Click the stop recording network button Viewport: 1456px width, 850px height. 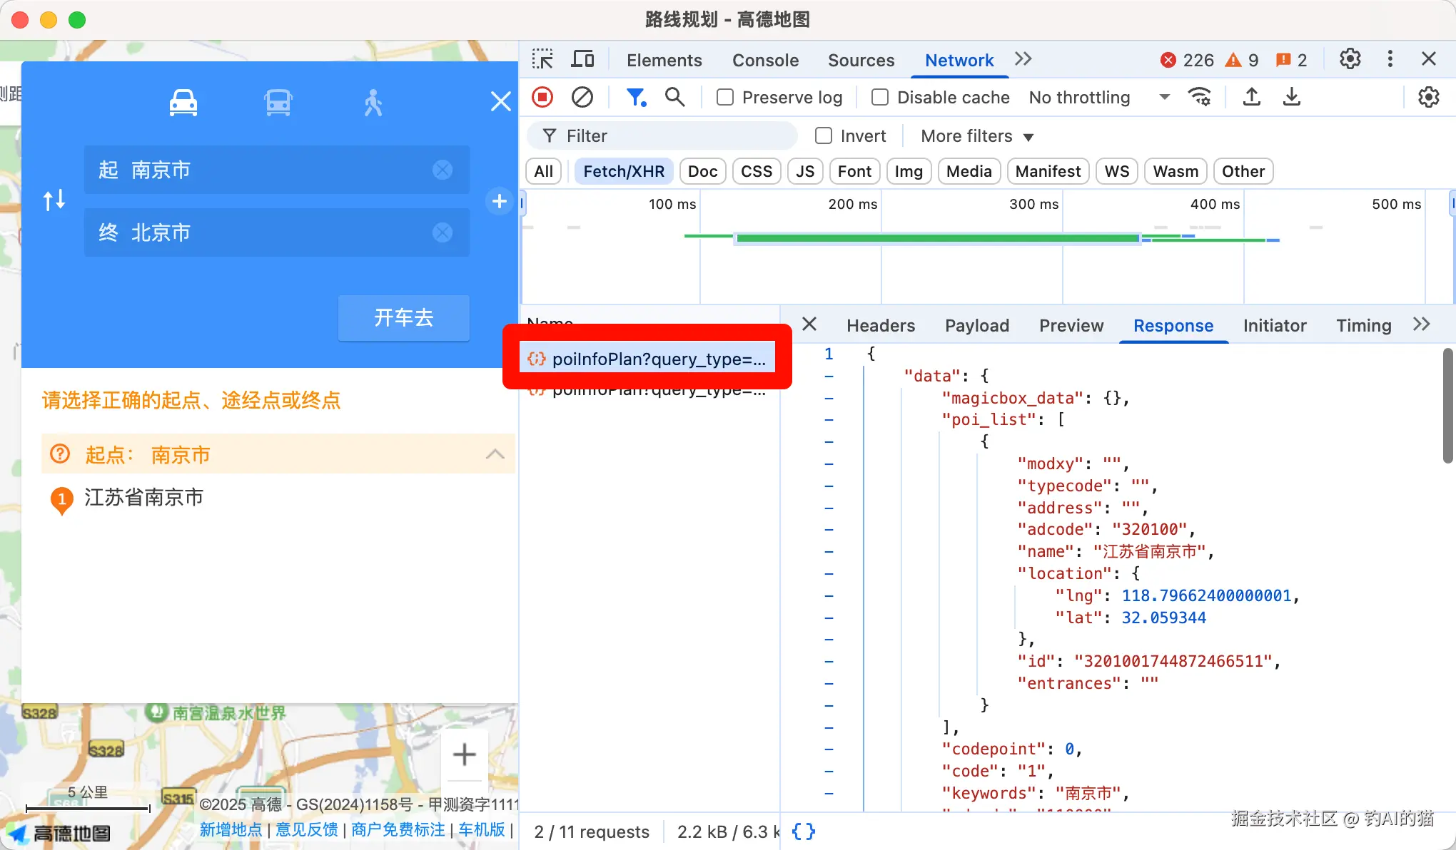click(542, 97)
